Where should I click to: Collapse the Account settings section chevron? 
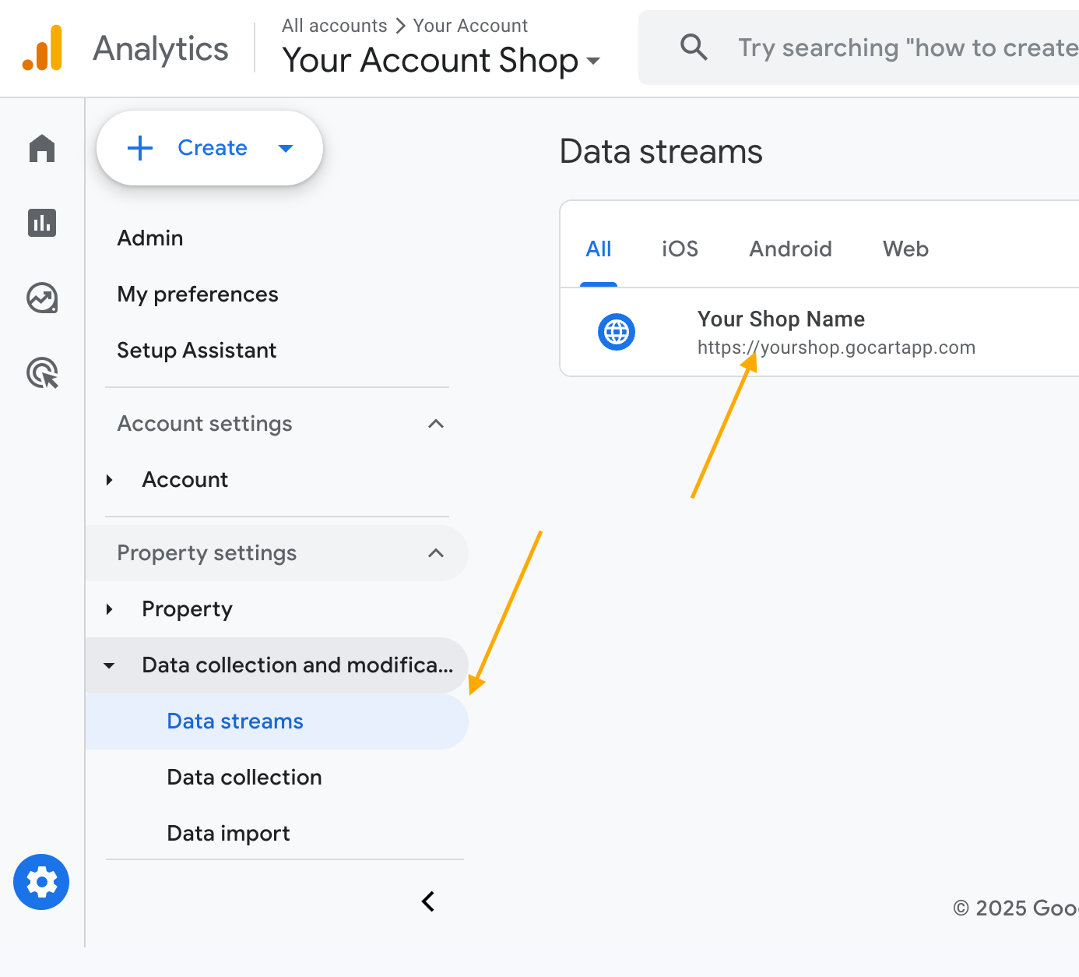click(x=436, y=424)
